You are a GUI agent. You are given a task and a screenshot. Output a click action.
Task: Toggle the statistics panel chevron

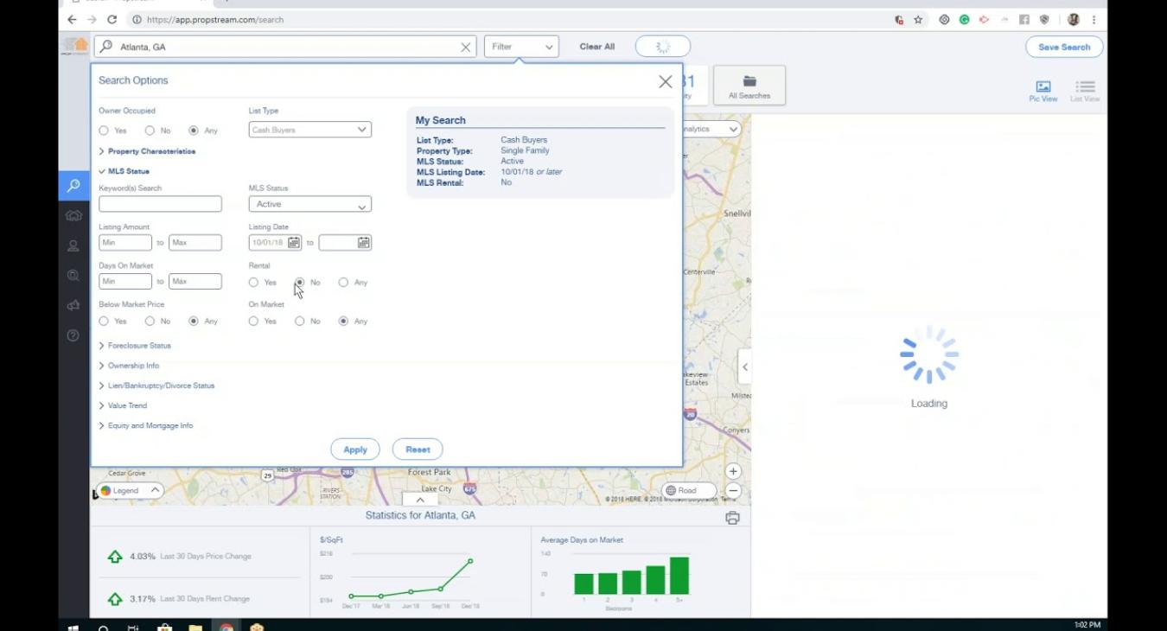419,500
